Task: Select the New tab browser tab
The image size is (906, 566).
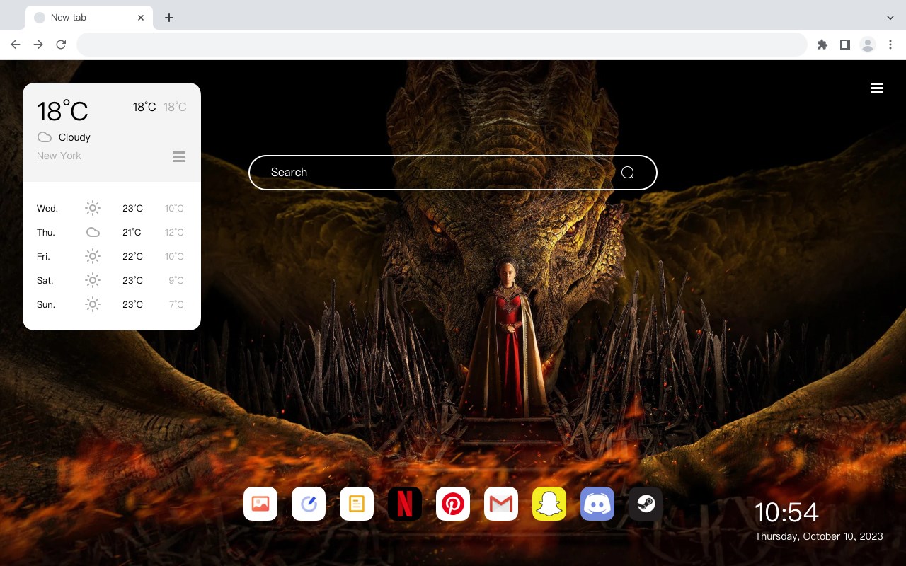Action: (x=89, y=18)
